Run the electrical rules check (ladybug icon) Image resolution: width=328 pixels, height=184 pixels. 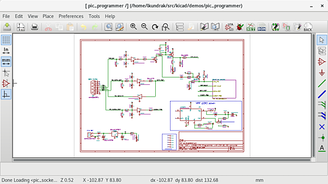point(239,27)
